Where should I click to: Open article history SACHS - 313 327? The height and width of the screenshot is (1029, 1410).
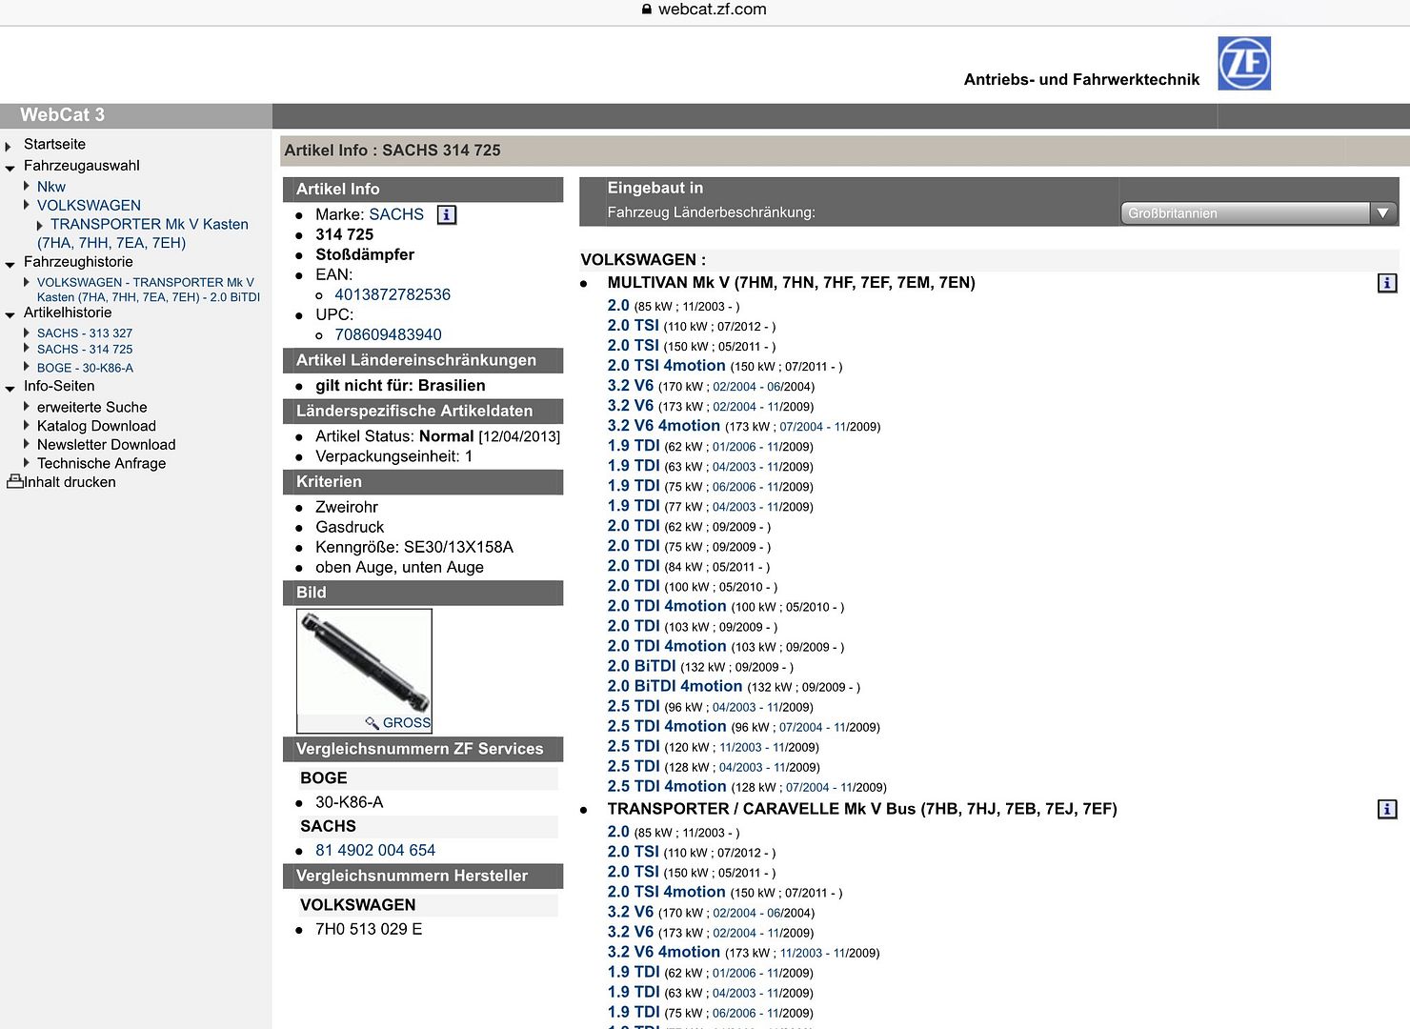click(x=85, y=333)
